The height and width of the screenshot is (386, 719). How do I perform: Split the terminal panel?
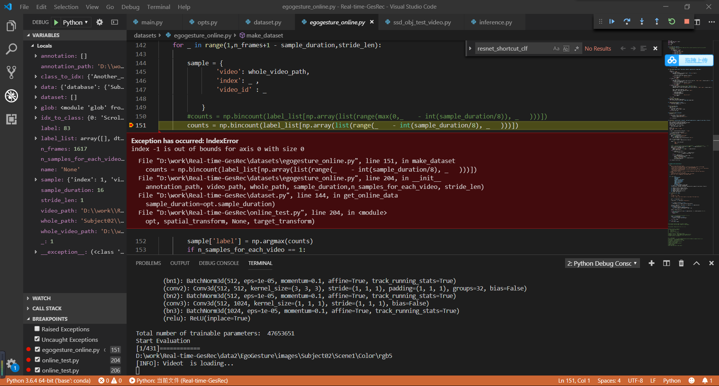[x=667, y=263]
